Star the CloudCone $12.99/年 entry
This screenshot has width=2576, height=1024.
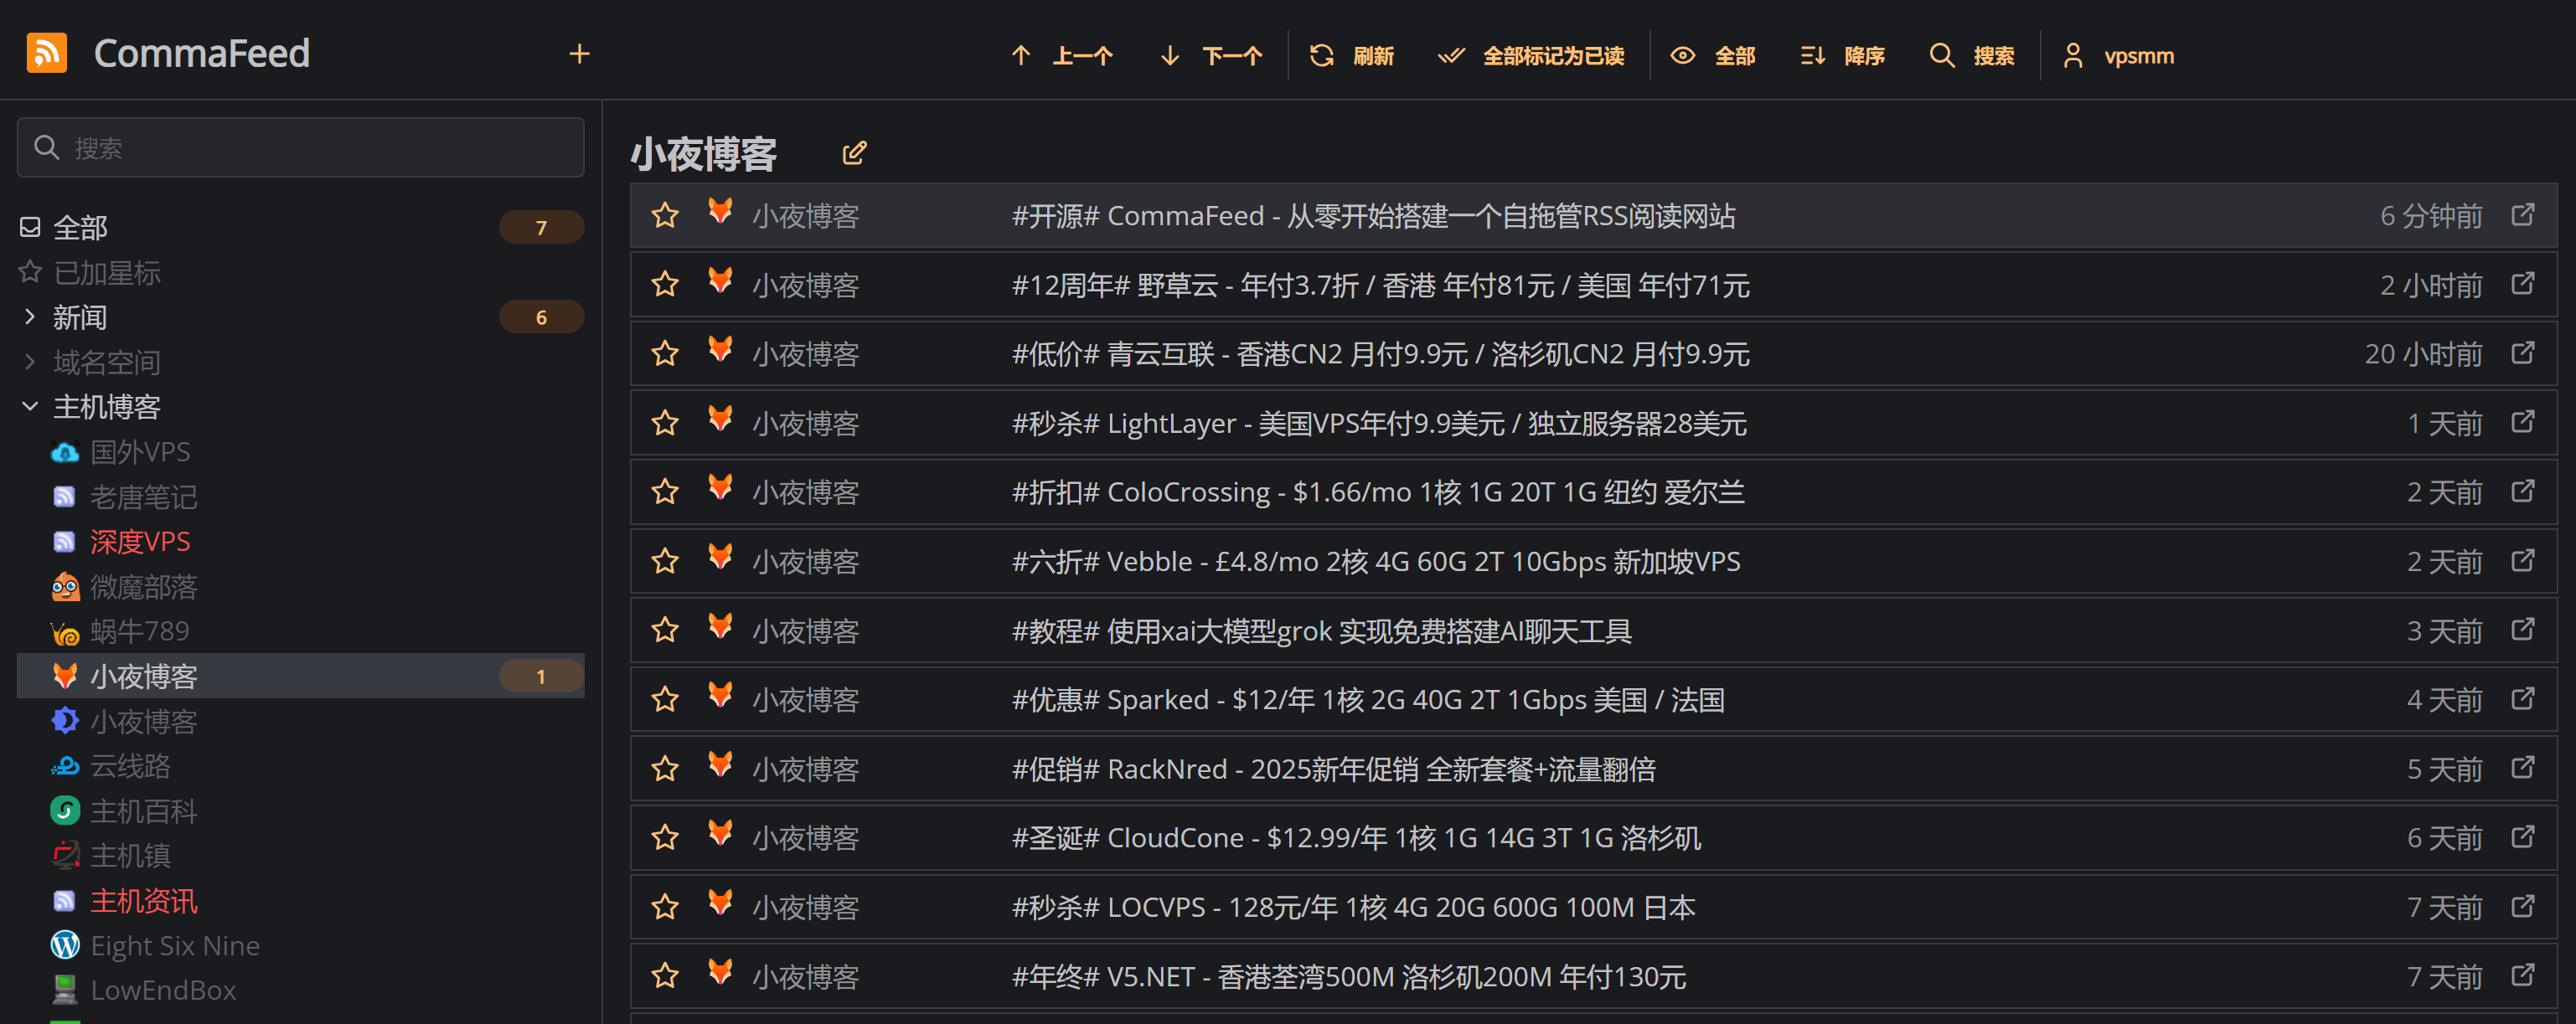pos(665,838)
